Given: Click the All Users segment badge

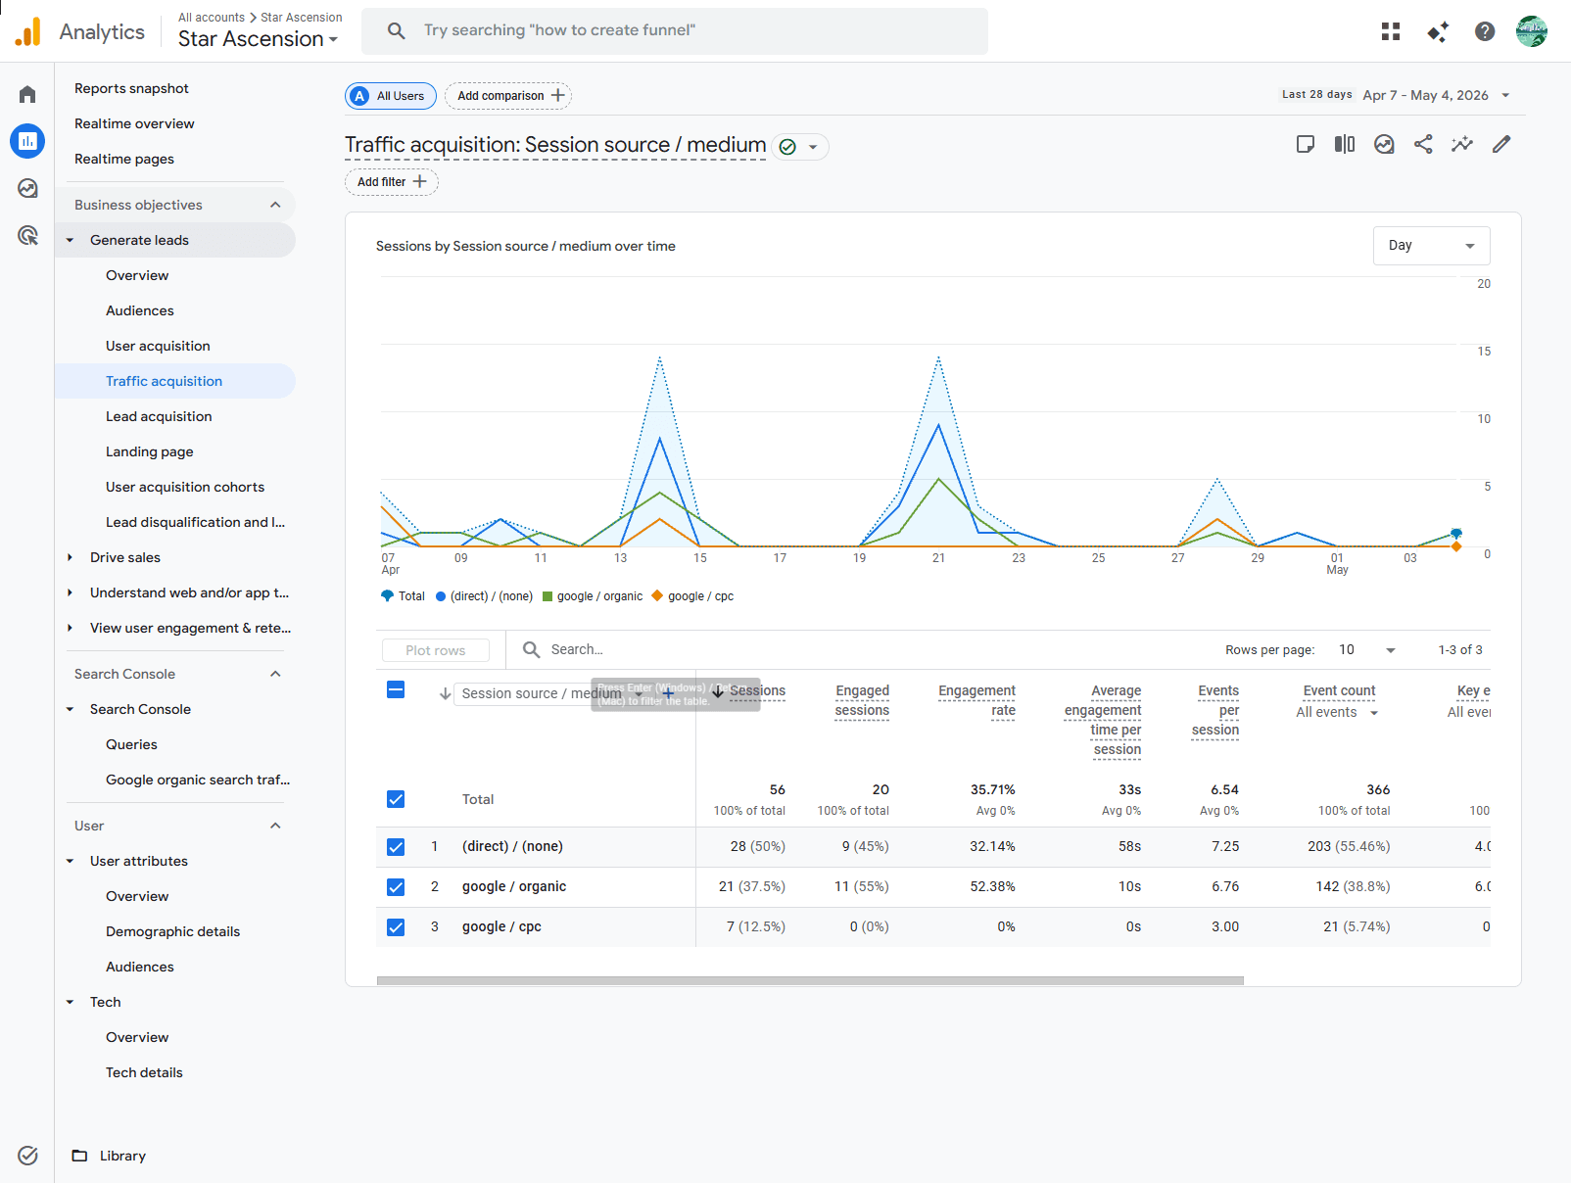Looking at the screenshot, I should point(391,96).
